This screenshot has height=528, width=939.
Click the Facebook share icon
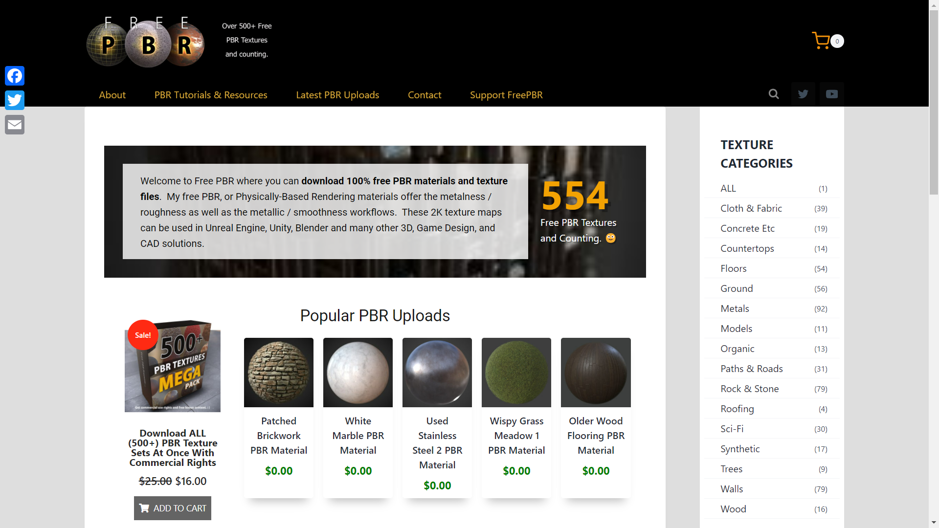(15, 76)
